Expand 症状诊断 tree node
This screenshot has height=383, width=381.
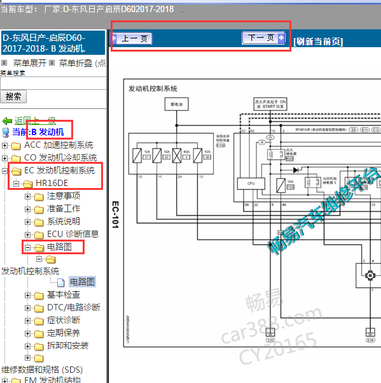[x=27, y=321]
